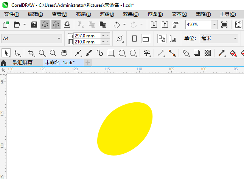Increase page width with the up stepper

[108, 36]
